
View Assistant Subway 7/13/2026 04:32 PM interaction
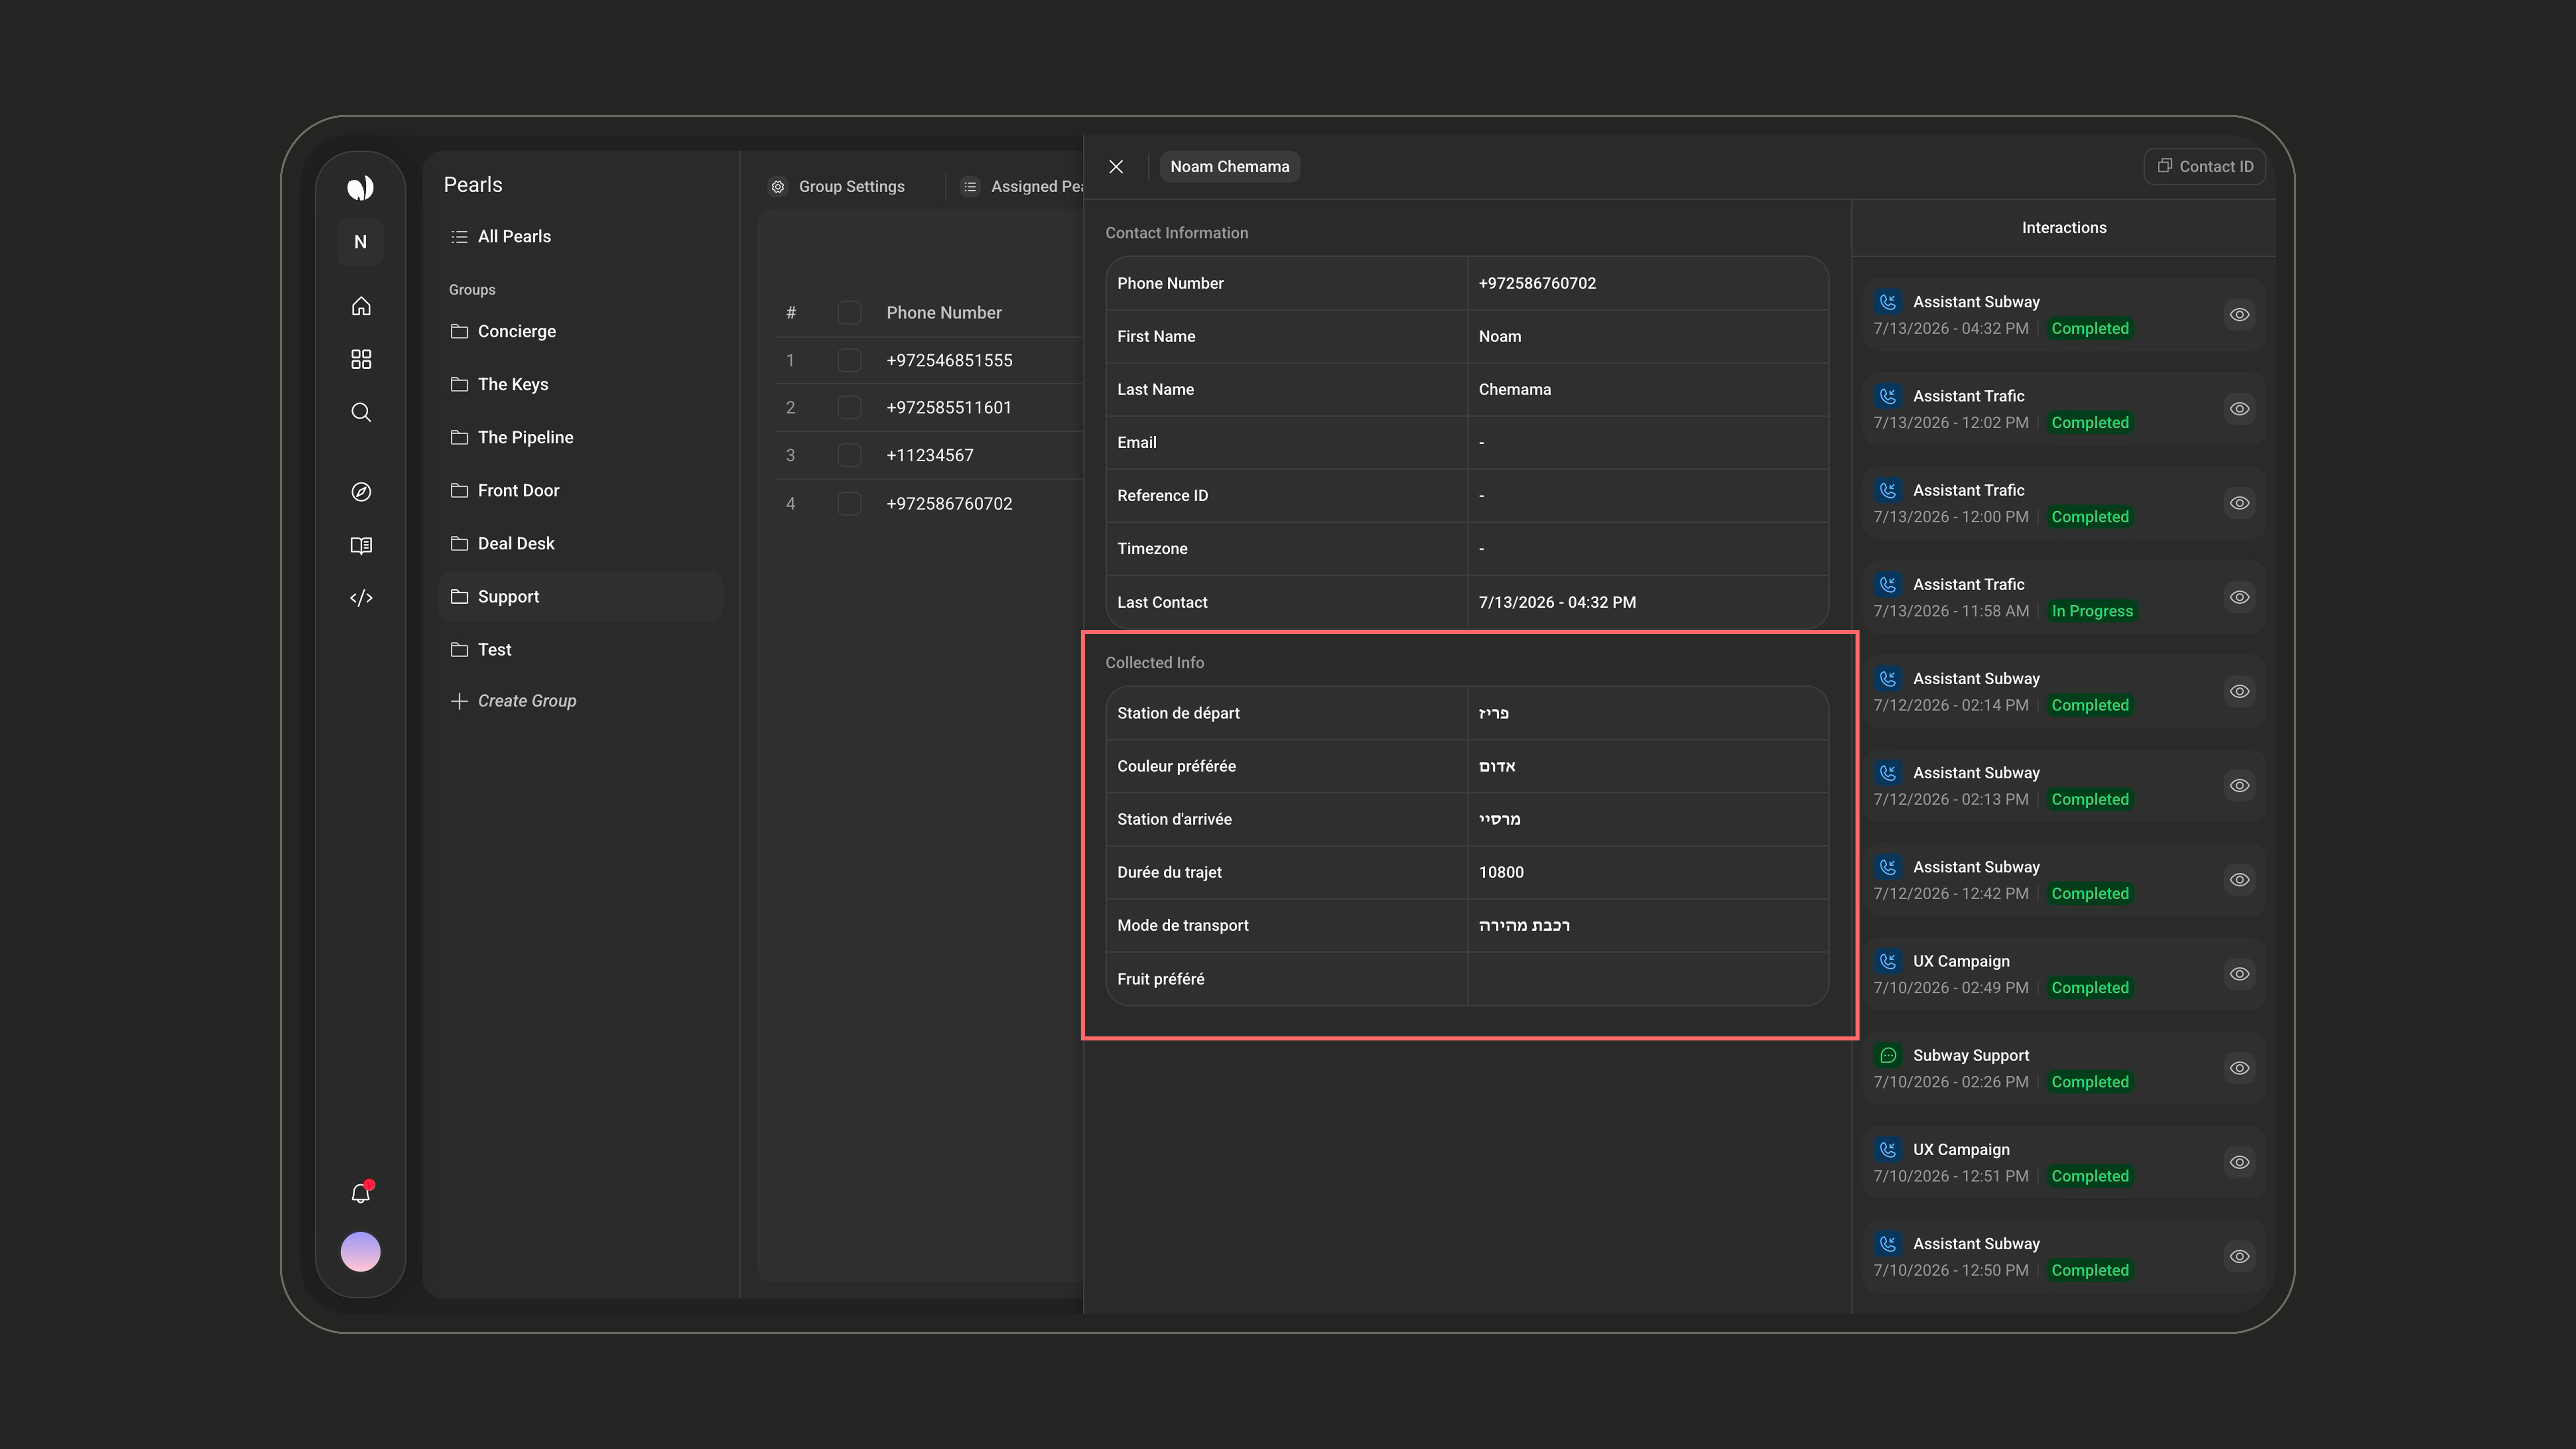click(2239, 315)
